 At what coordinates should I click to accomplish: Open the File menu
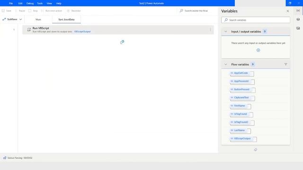(x=11, y=3)
